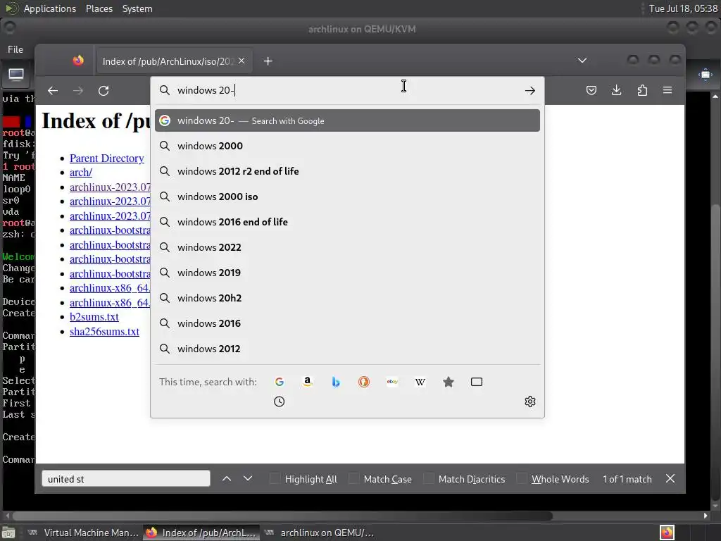Open Save to Pocket icon

[x=591, y=90]
